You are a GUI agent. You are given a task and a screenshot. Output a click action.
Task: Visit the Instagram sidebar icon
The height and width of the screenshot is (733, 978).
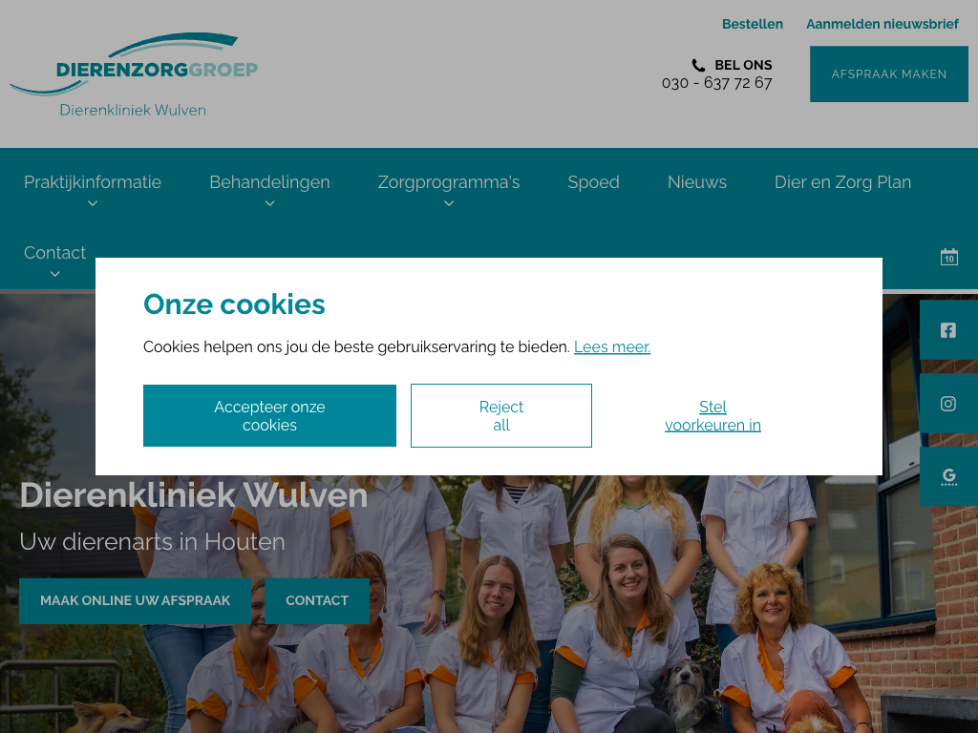point(948,404)
